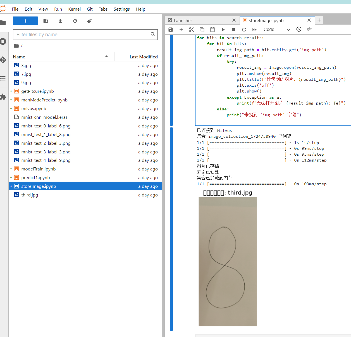
Task: Click the blue new launcher plus button
Action: click(x=25, y=21)
